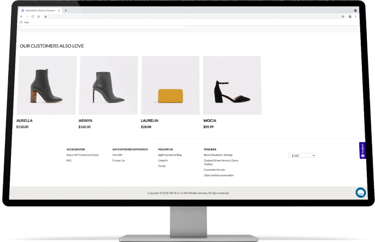Expand the USD currency dropdown
This screenshot has width=375, height=242.
pos(302,156)
